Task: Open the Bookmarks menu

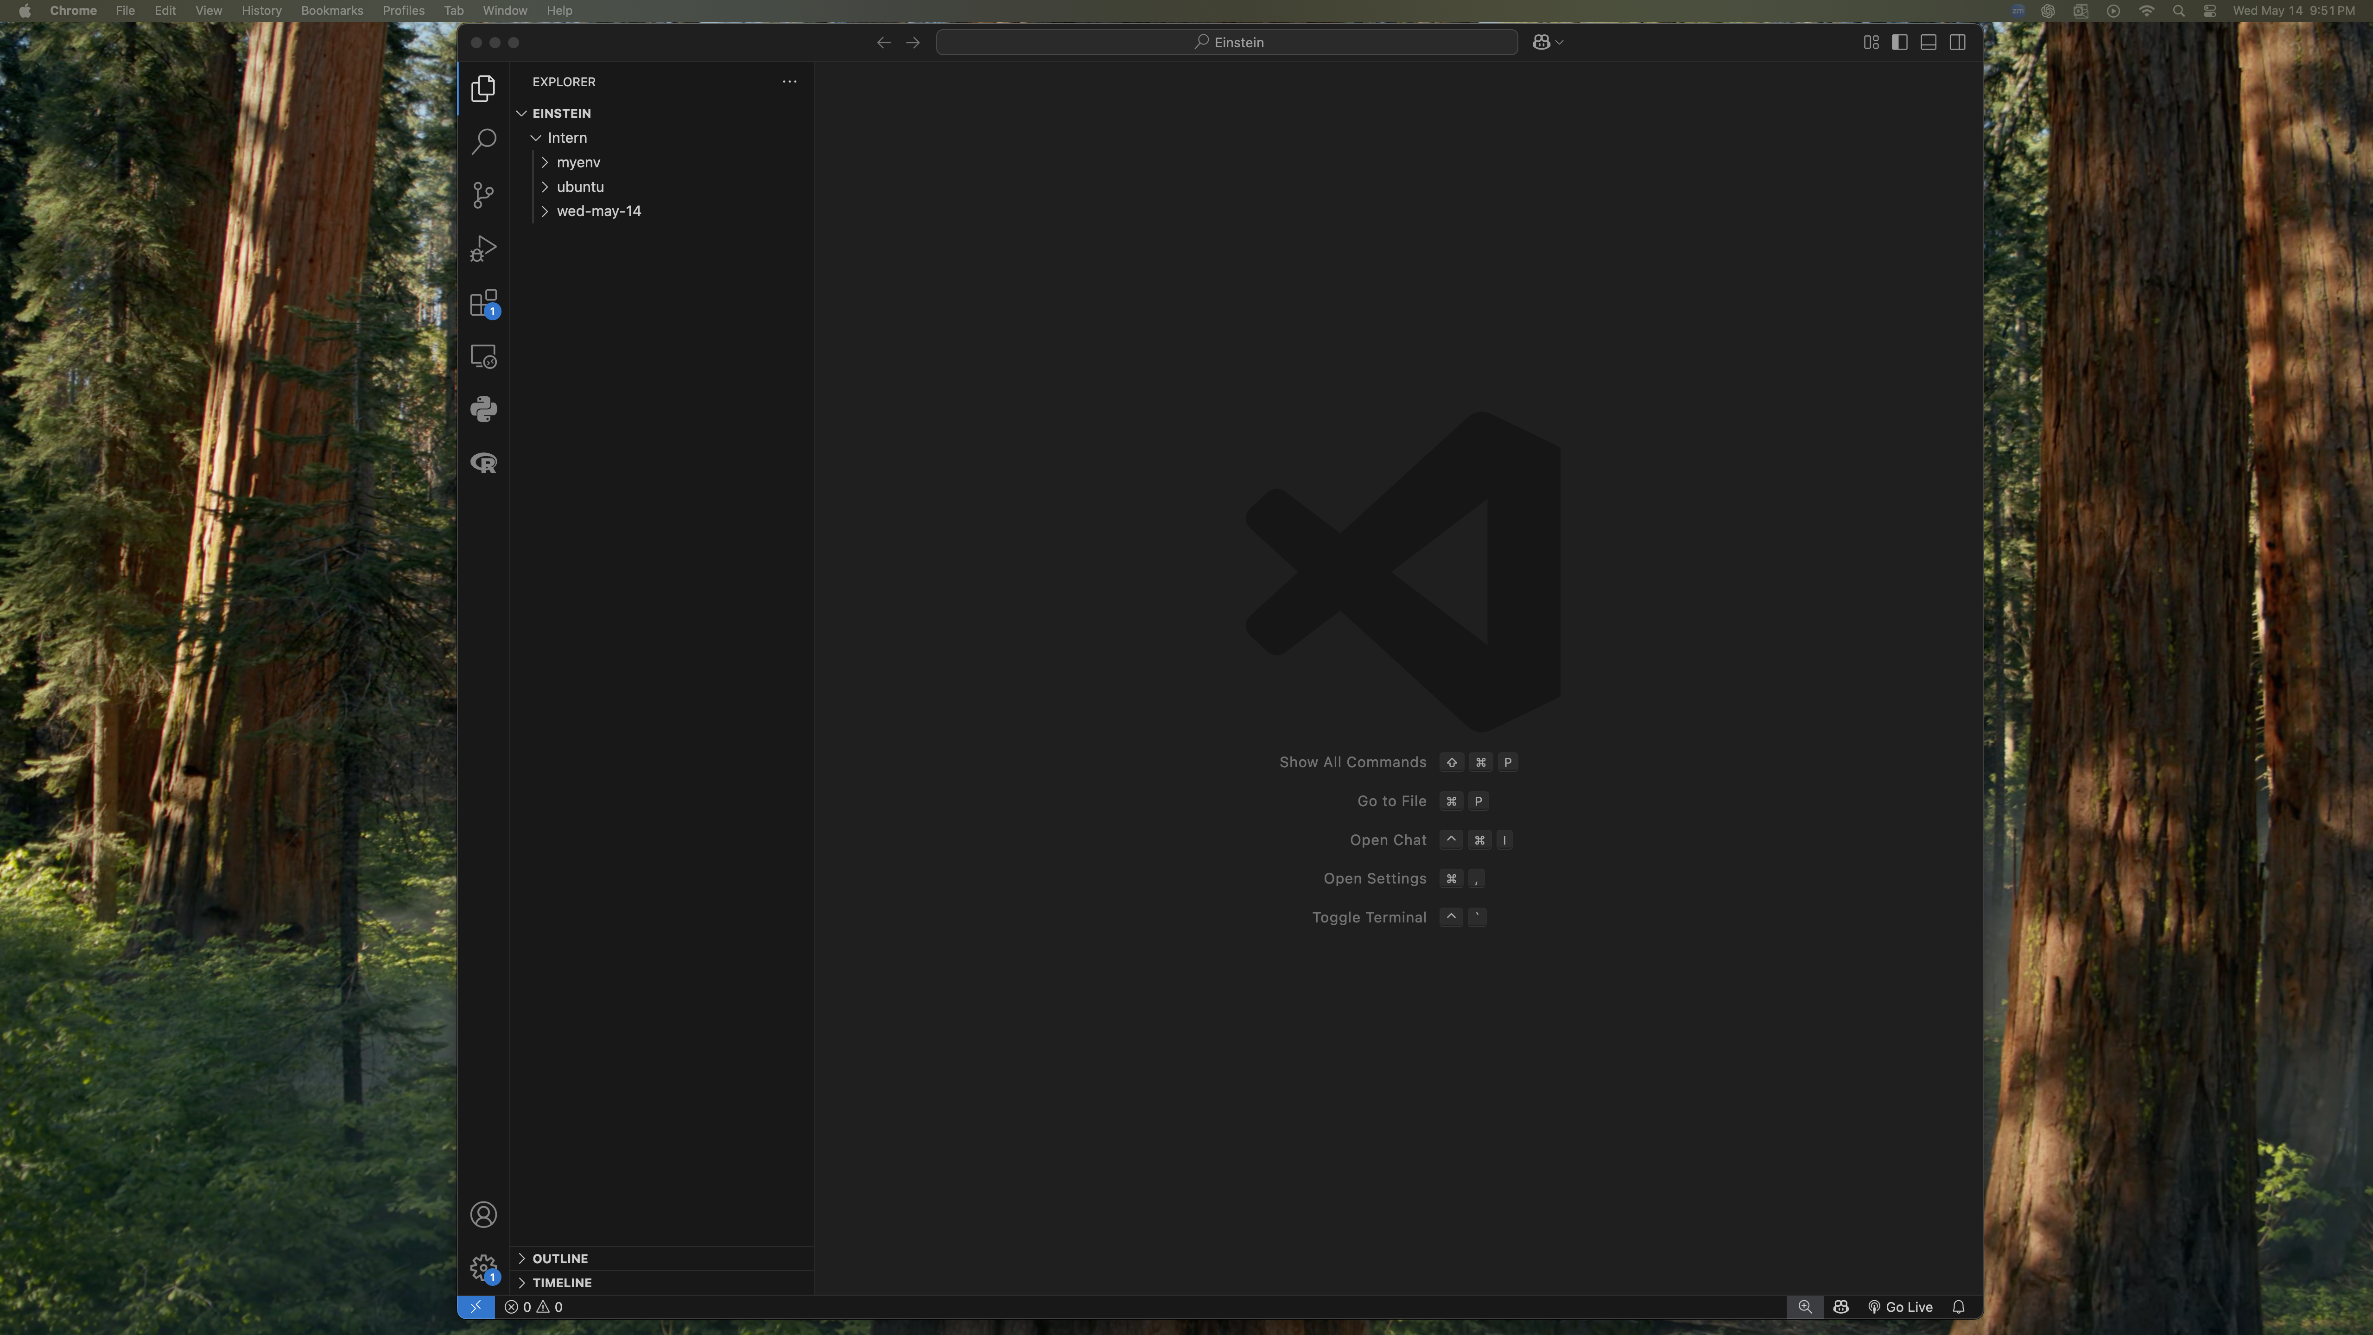Action: pyautogui.click(x=332, y=10)
